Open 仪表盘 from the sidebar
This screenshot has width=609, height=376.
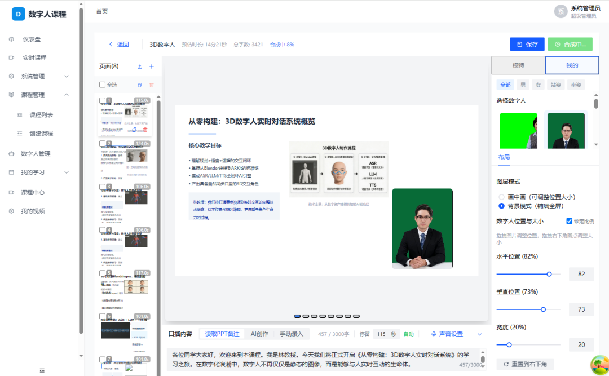32,39
